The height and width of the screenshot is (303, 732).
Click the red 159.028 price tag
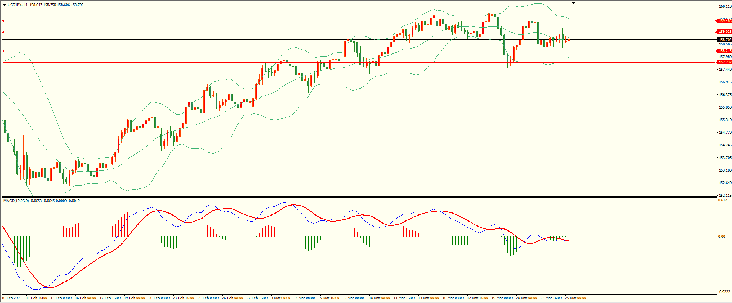(724, 32)
